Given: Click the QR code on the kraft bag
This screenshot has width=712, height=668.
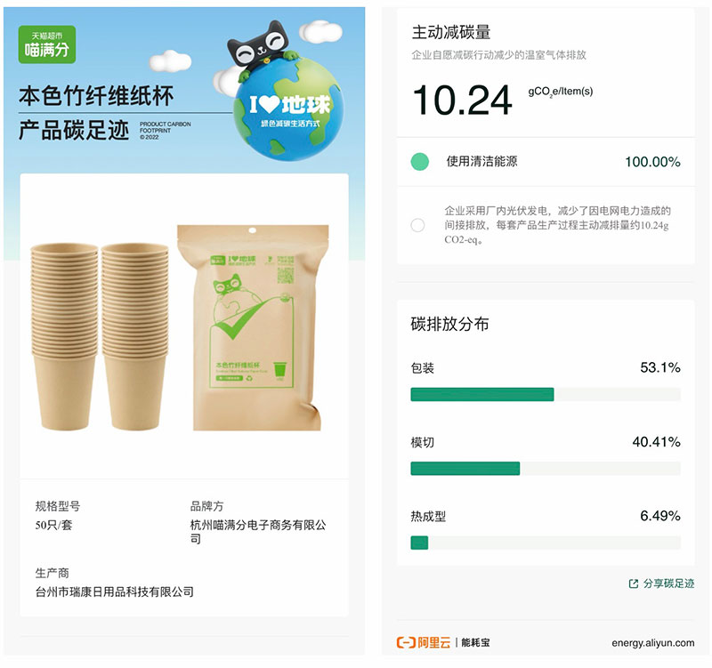Looking at the screenshot, I should tap(286, 276).
